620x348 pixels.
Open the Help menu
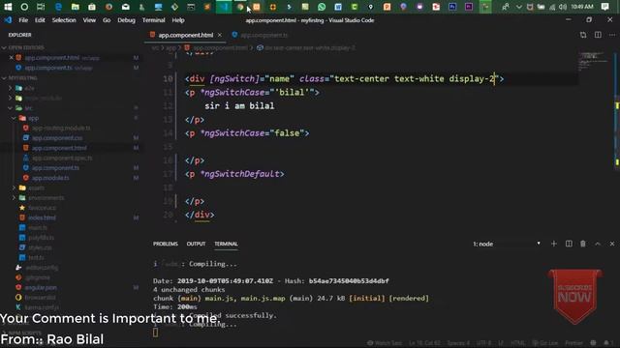pyautogui.click(x=178, y=20)
